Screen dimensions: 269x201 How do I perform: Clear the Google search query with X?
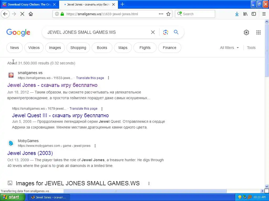click(x=153, y=32)
